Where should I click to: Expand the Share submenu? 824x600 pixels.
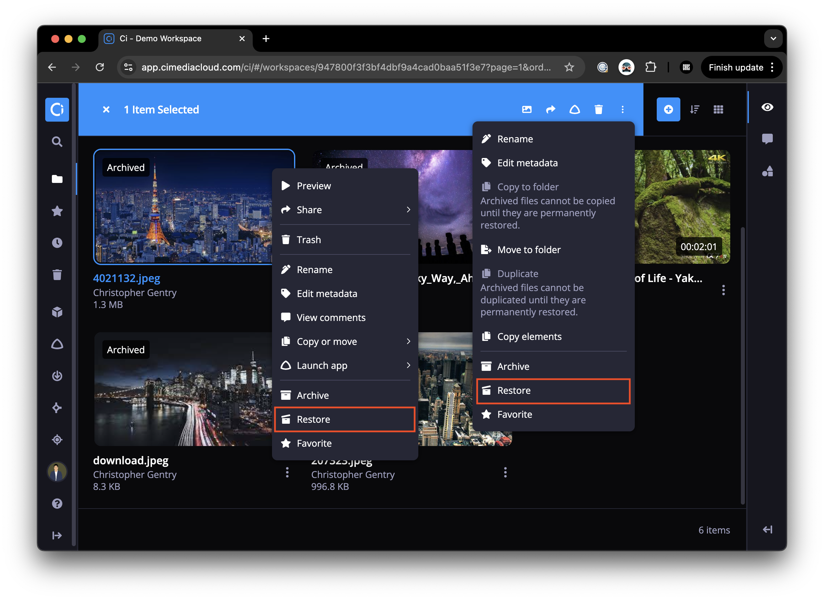tap(345, 210)
